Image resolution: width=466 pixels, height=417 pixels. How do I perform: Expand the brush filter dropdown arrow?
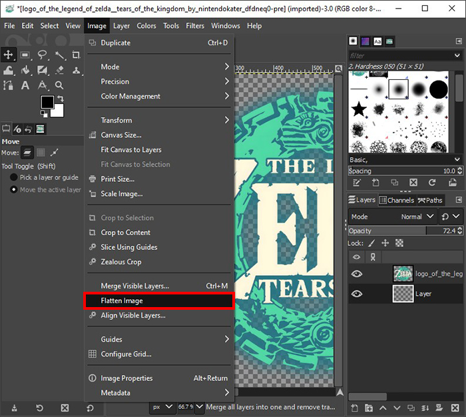(458, 55)
